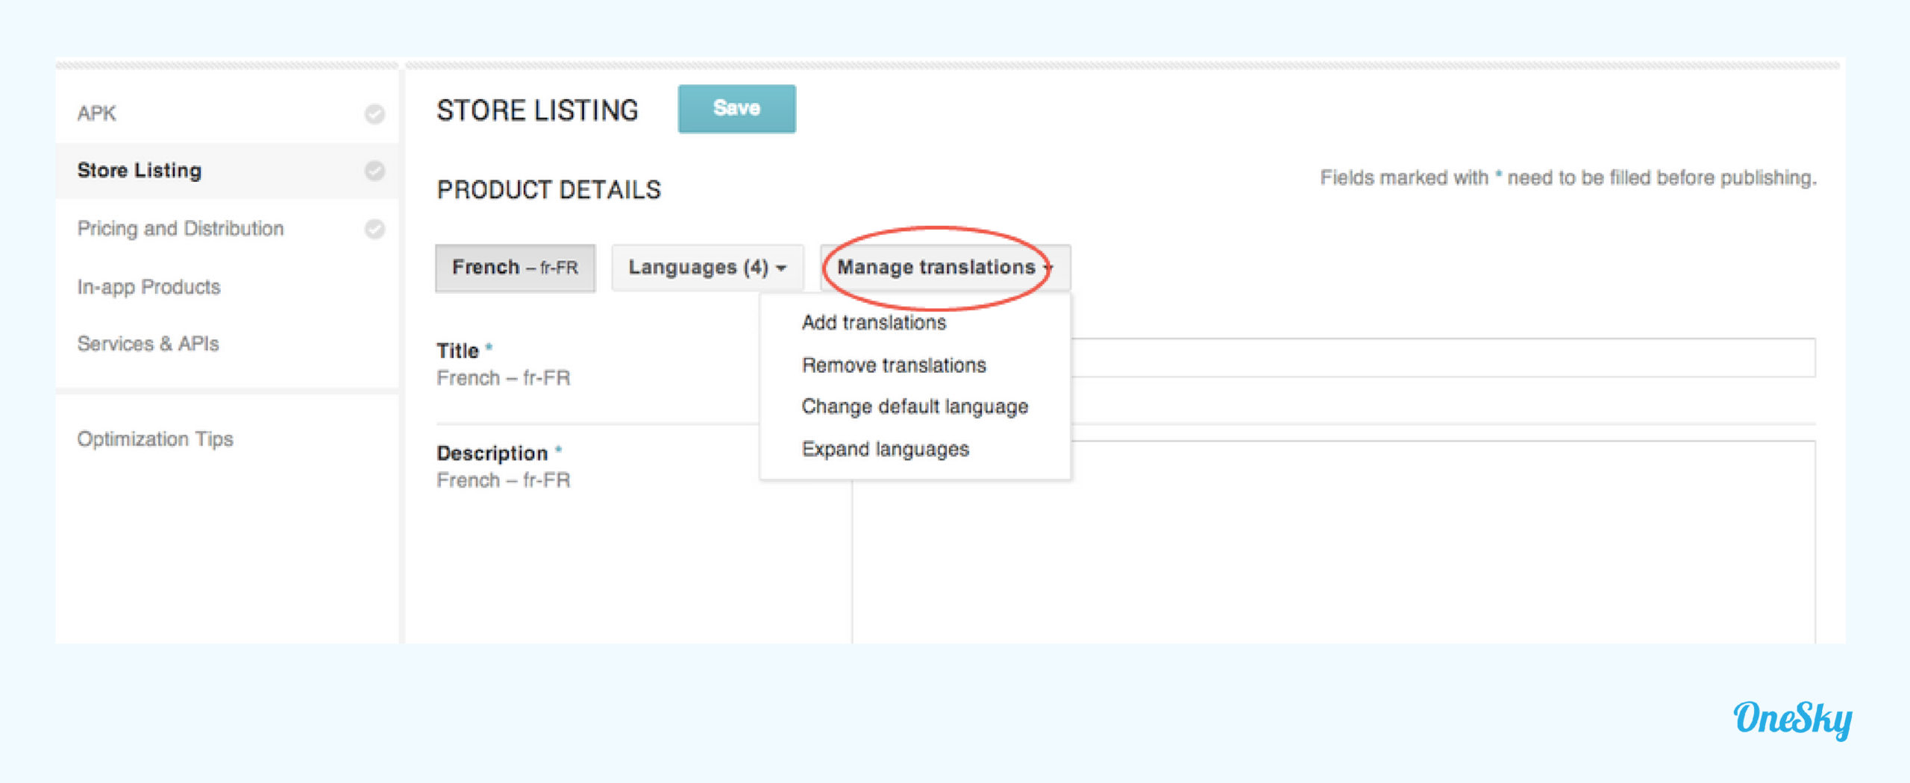The image size is (1910, 783).
Task: Open Optimization Tips
Action: (x=155, y=438)
